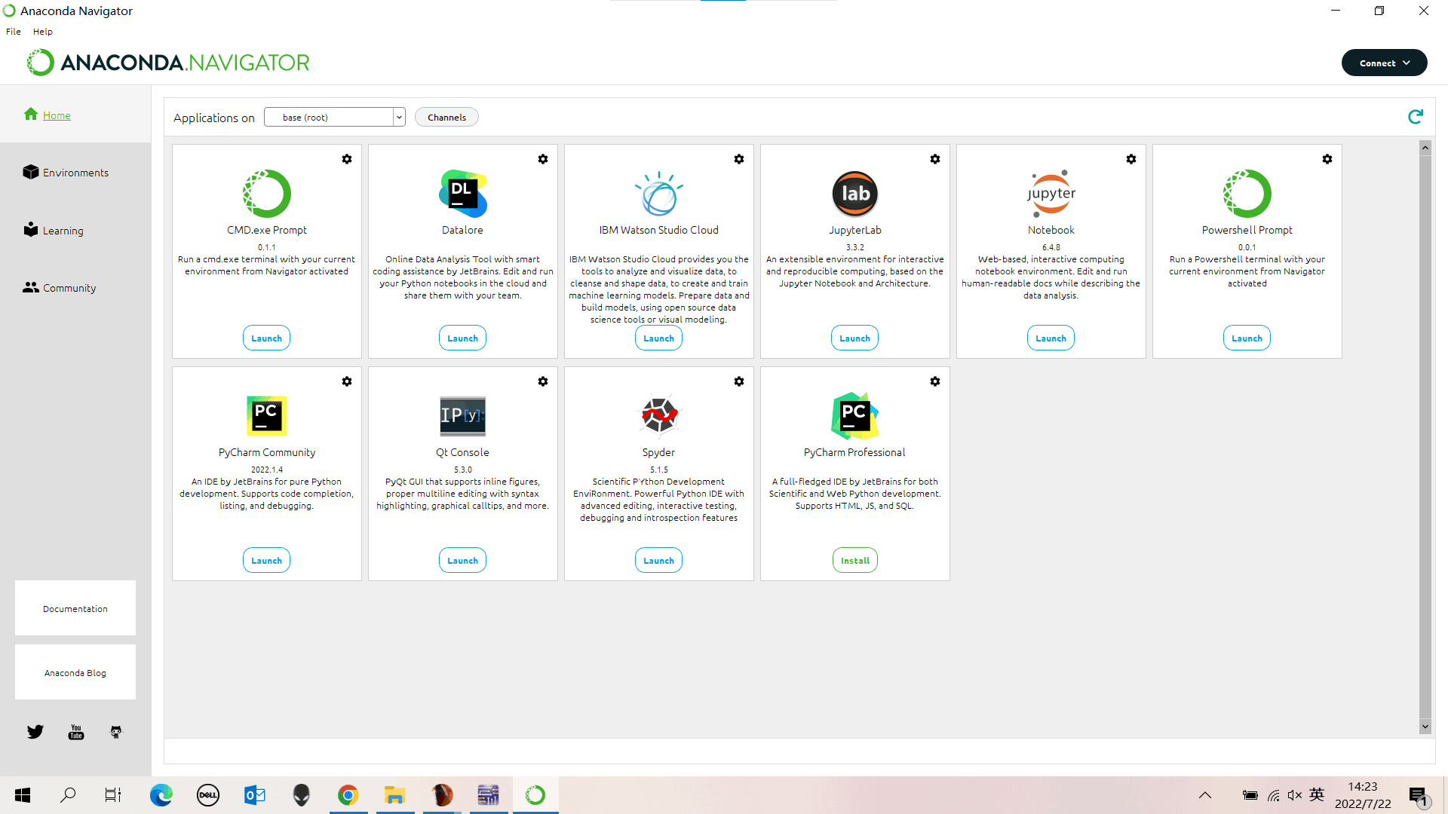Install PyCharm Professional

pyautogui.click(x=854, y=561)
